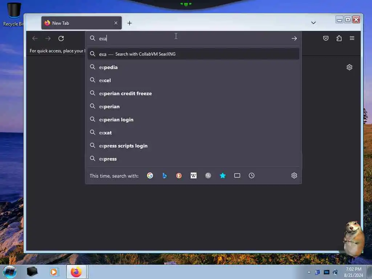Choose 'exa — Search with CollabVM SearXNG'
The image size is (372, 279).
[193, 54]
